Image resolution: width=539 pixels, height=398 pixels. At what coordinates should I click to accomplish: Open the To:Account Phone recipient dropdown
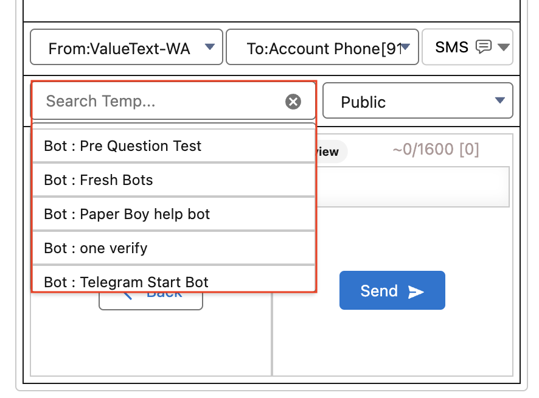[322, 47]
